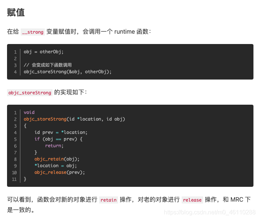Click the void keyword in second code block
Viewport: 259px width, 219px height.
click(x=29, y=112)
